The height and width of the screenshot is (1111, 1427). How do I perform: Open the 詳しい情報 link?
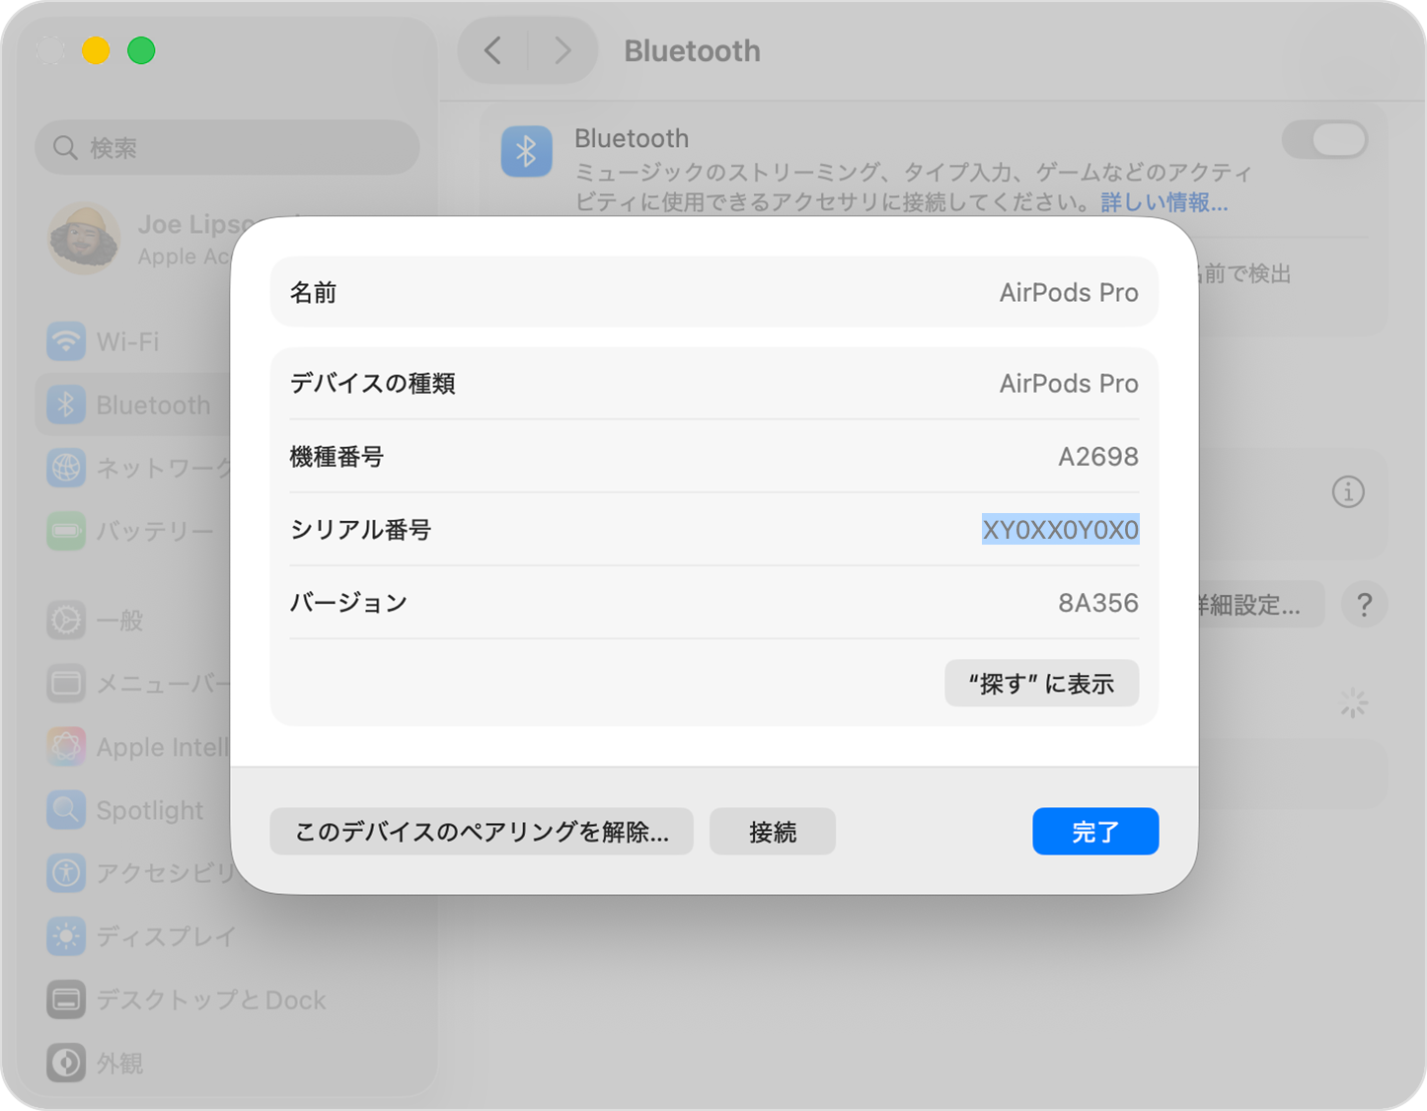(1163, 203)
